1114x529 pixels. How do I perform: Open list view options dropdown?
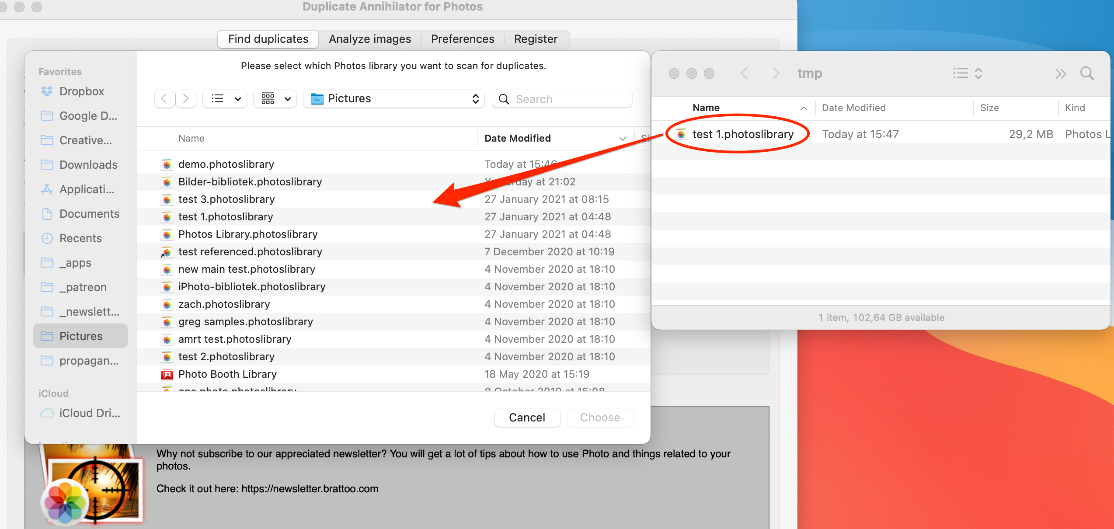click(225, 99)
